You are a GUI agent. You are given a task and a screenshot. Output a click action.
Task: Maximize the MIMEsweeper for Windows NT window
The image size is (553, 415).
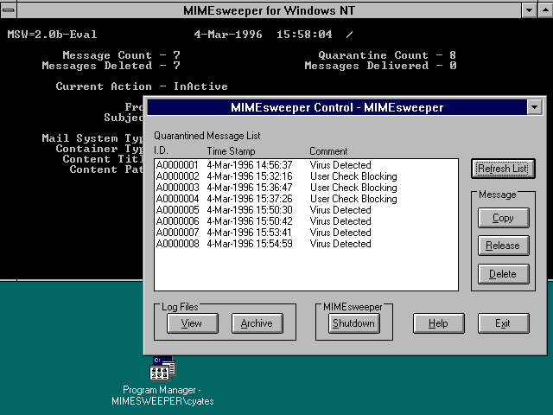click(545, 10)
